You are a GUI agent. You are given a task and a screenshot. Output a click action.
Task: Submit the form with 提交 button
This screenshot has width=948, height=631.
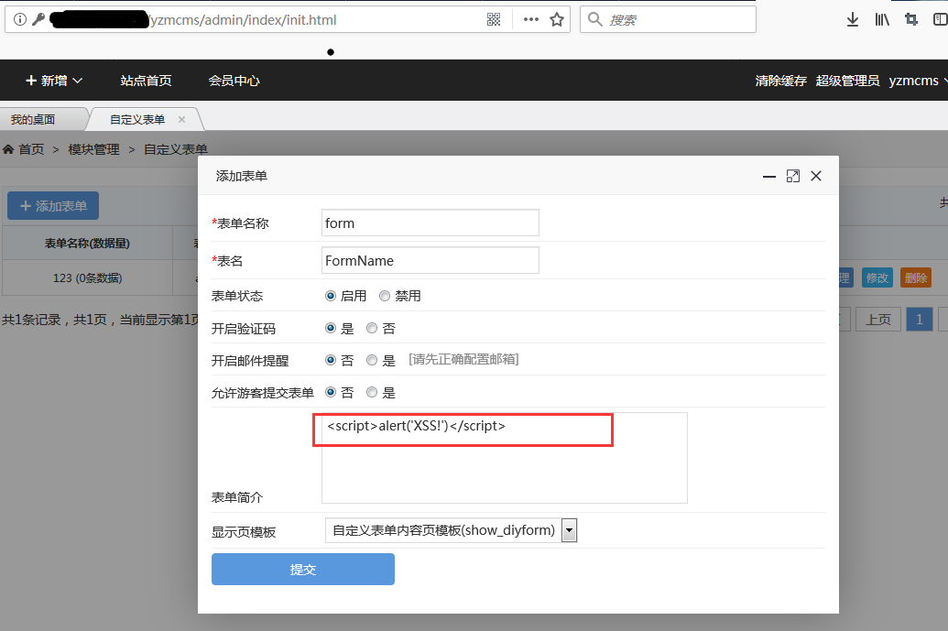303,570
